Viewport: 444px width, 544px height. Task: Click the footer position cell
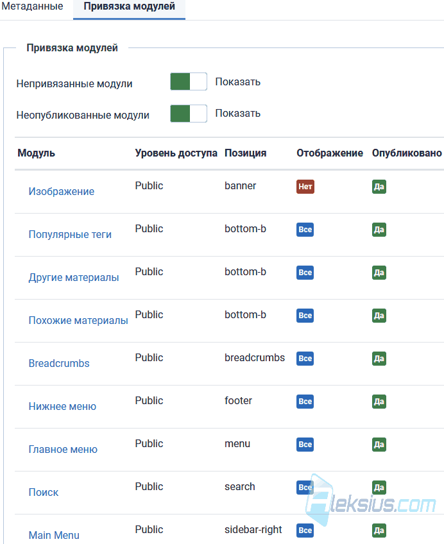point(238,401)
